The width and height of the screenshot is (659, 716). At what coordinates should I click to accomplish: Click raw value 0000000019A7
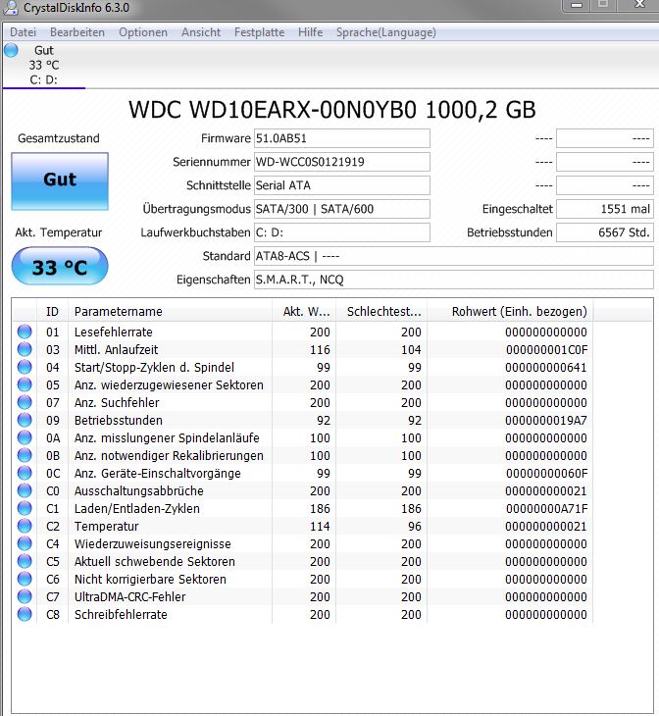pyautogui.click(x=546, y=420)
